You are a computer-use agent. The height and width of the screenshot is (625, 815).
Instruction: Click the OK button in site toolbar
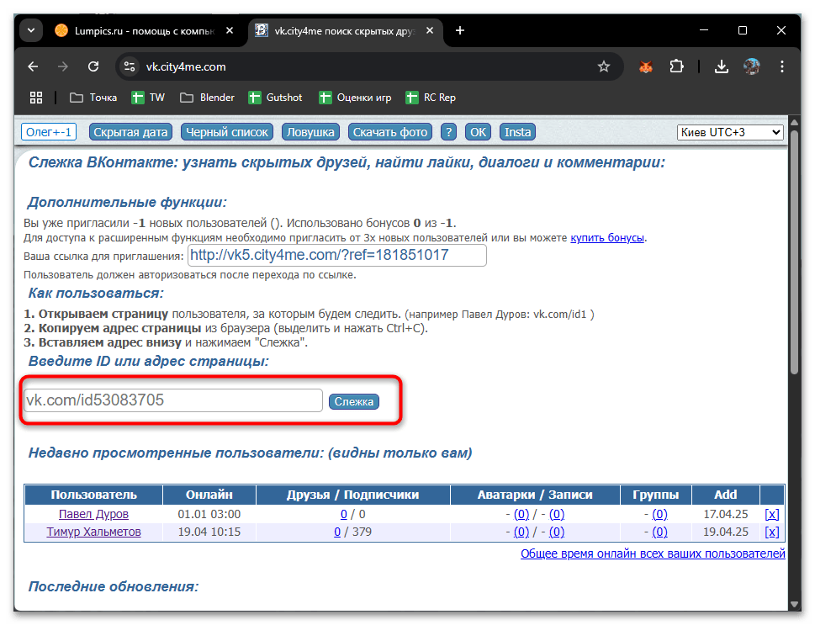click(479, 132)
